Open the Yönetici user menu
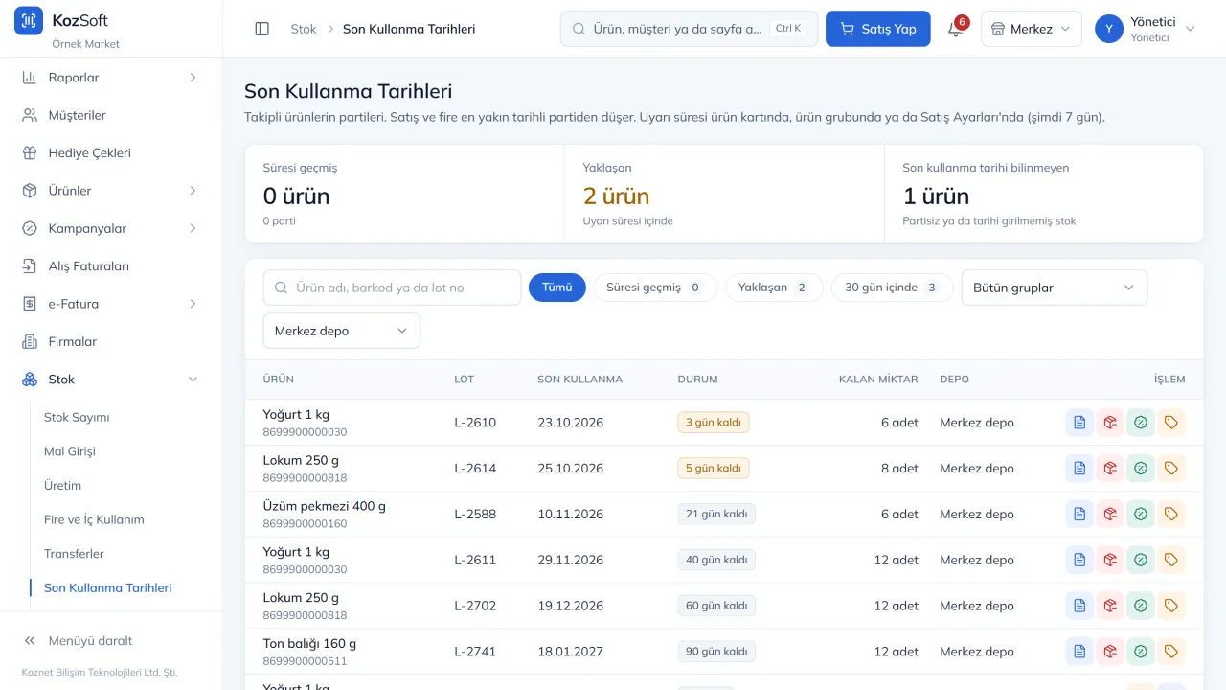This screenshot has width=1226, height=690. [1147, 29]
